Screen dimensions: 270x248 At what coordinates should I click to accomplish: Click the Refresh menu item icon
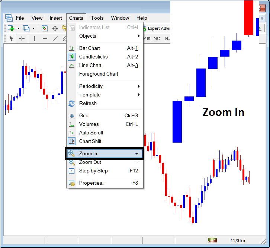click(72, 104)
